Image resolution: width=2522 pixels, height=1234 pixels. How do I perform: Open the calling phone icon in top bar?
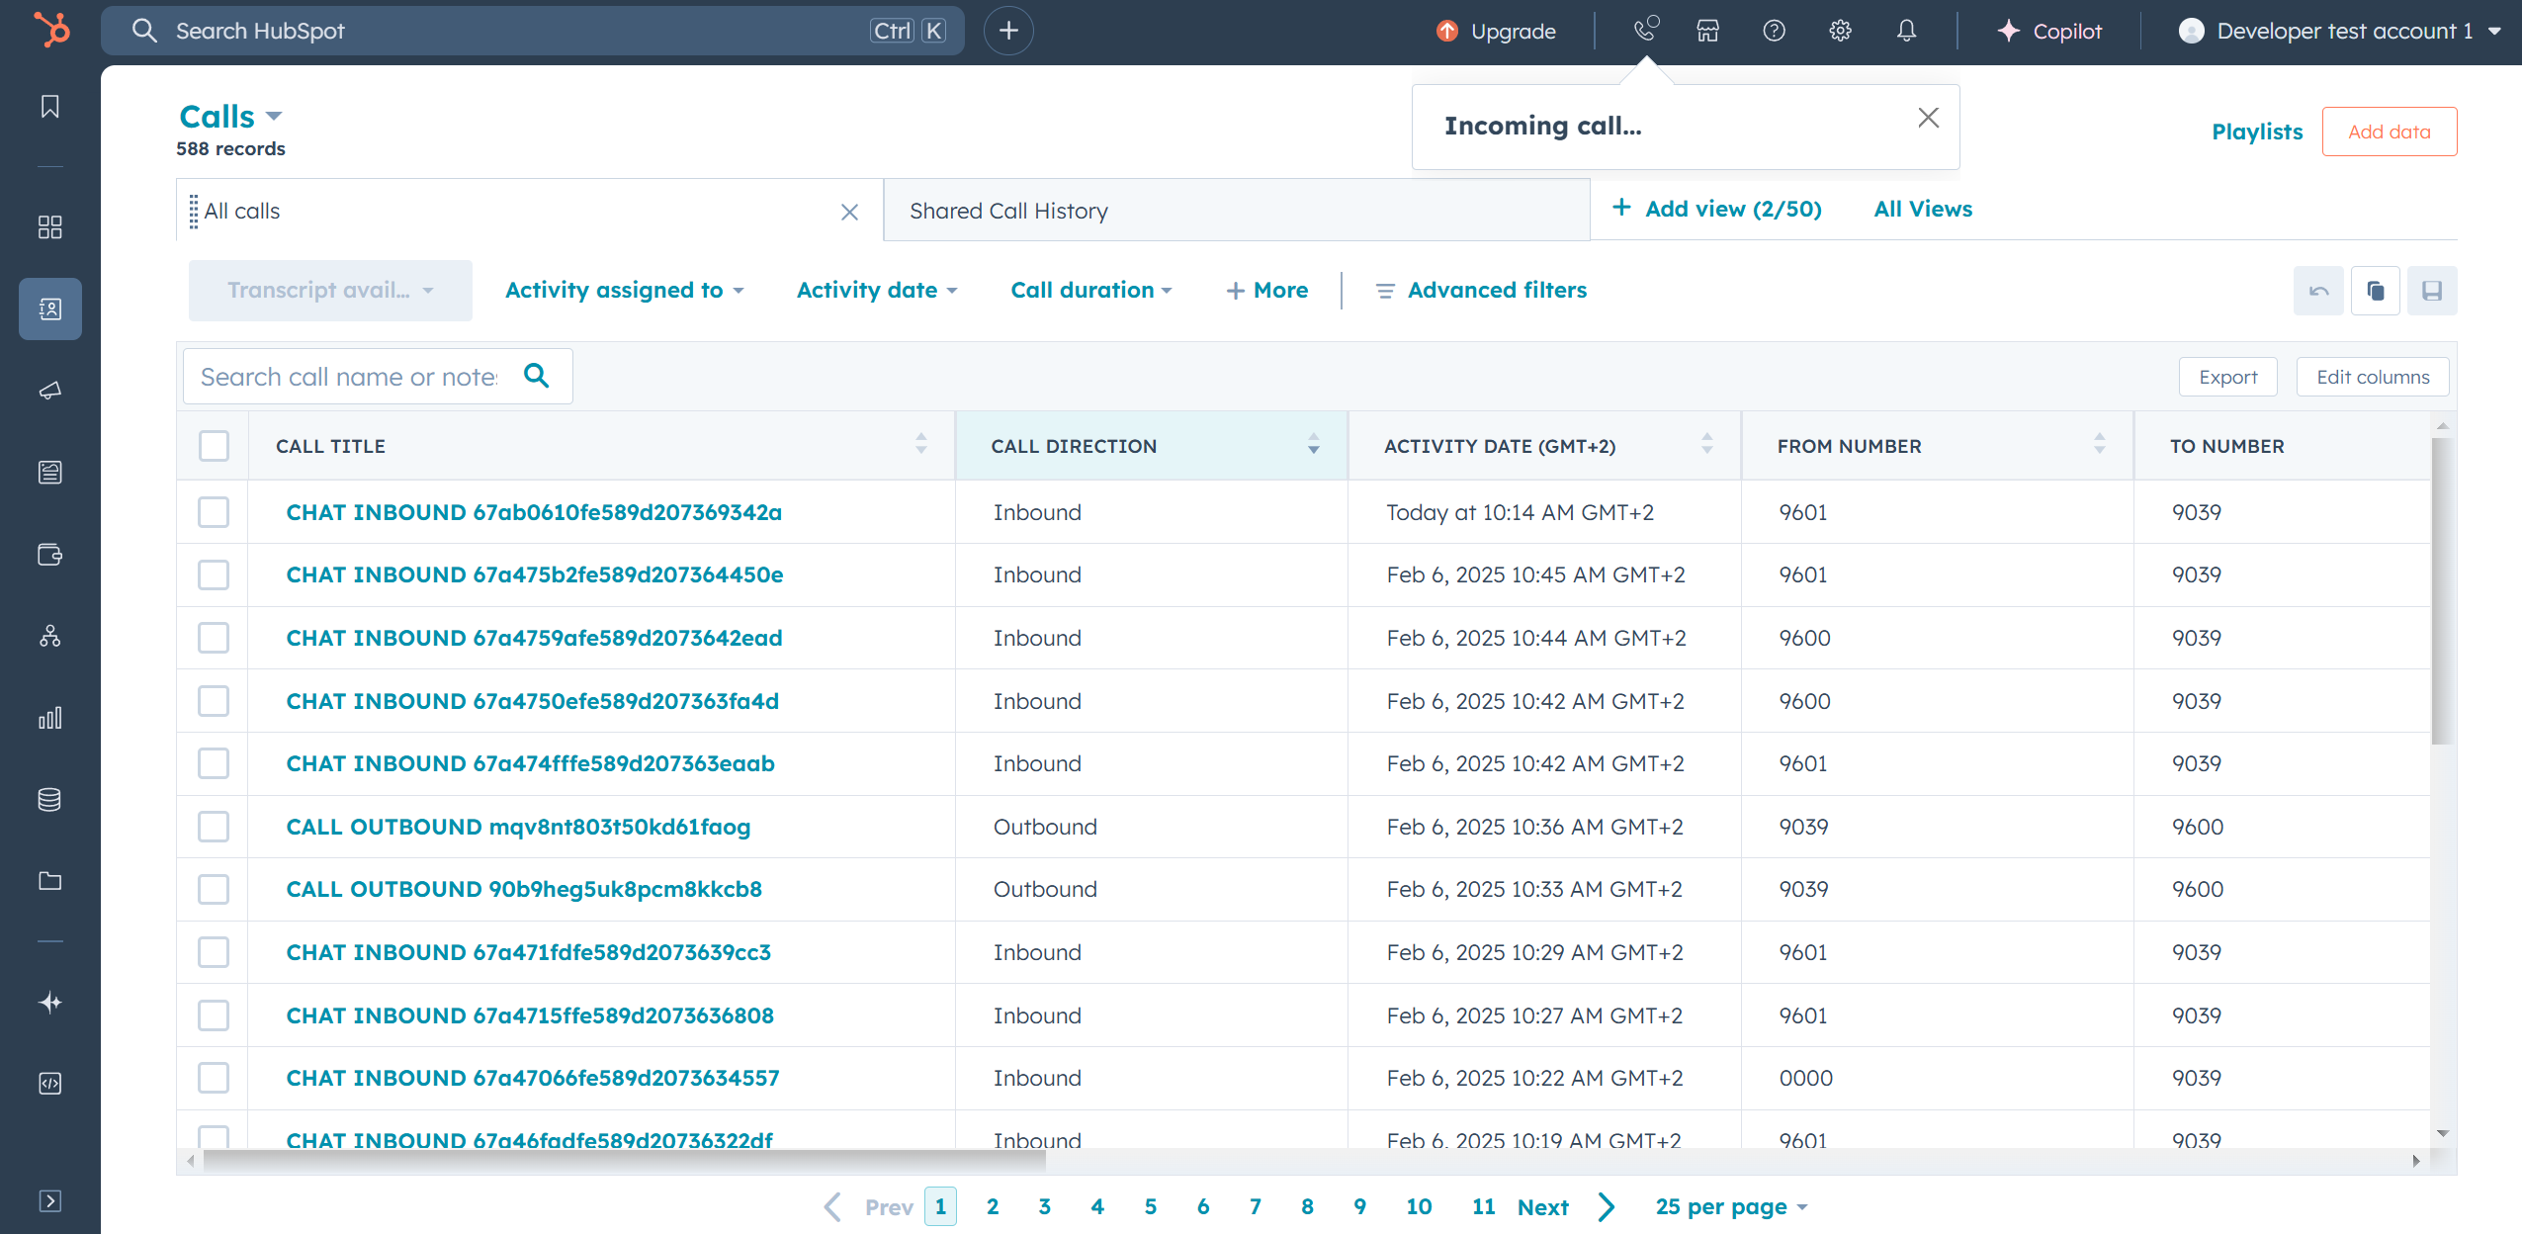1645,31
